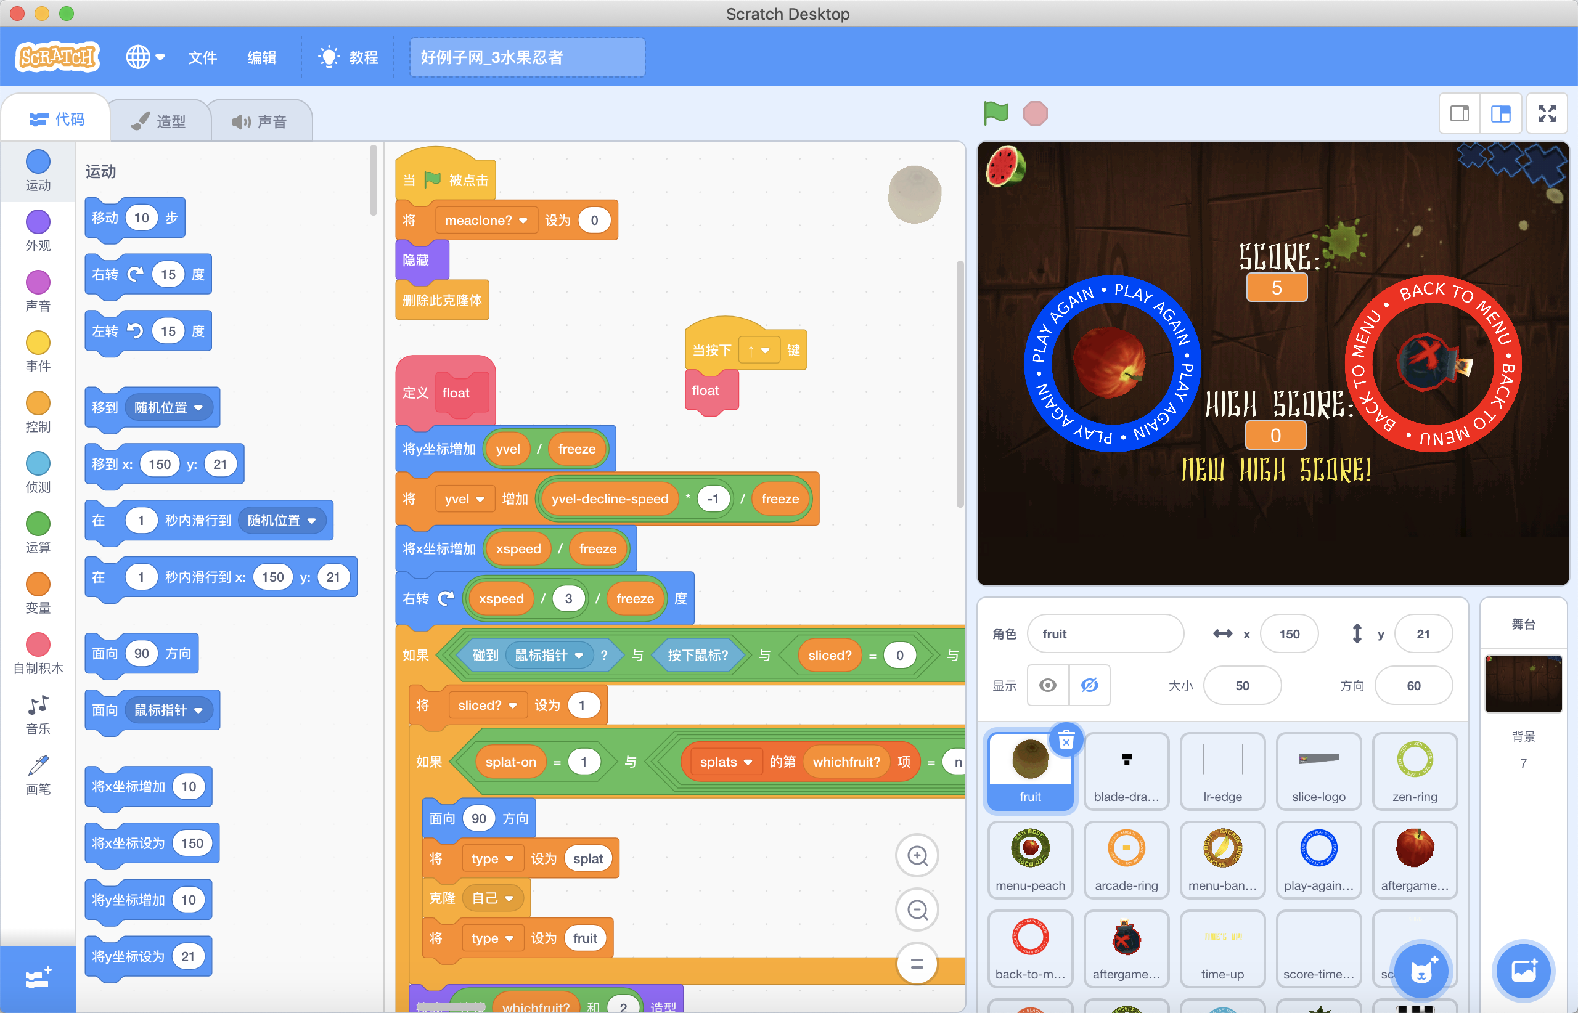
Task: Select the 外观 looks category
Action: 38,231
